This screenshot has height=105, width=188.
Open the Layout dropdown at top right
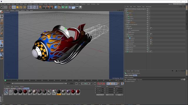coord(179,4)
